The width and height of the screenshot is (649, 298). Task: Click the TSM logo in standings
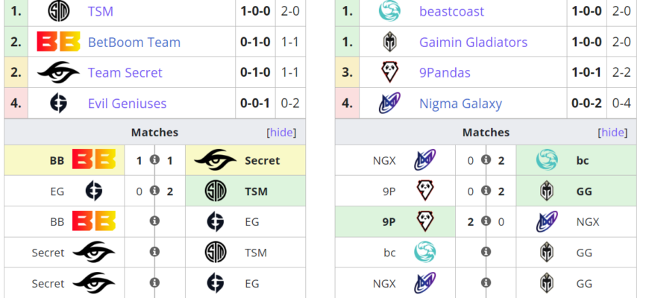(x=58, y=11)
